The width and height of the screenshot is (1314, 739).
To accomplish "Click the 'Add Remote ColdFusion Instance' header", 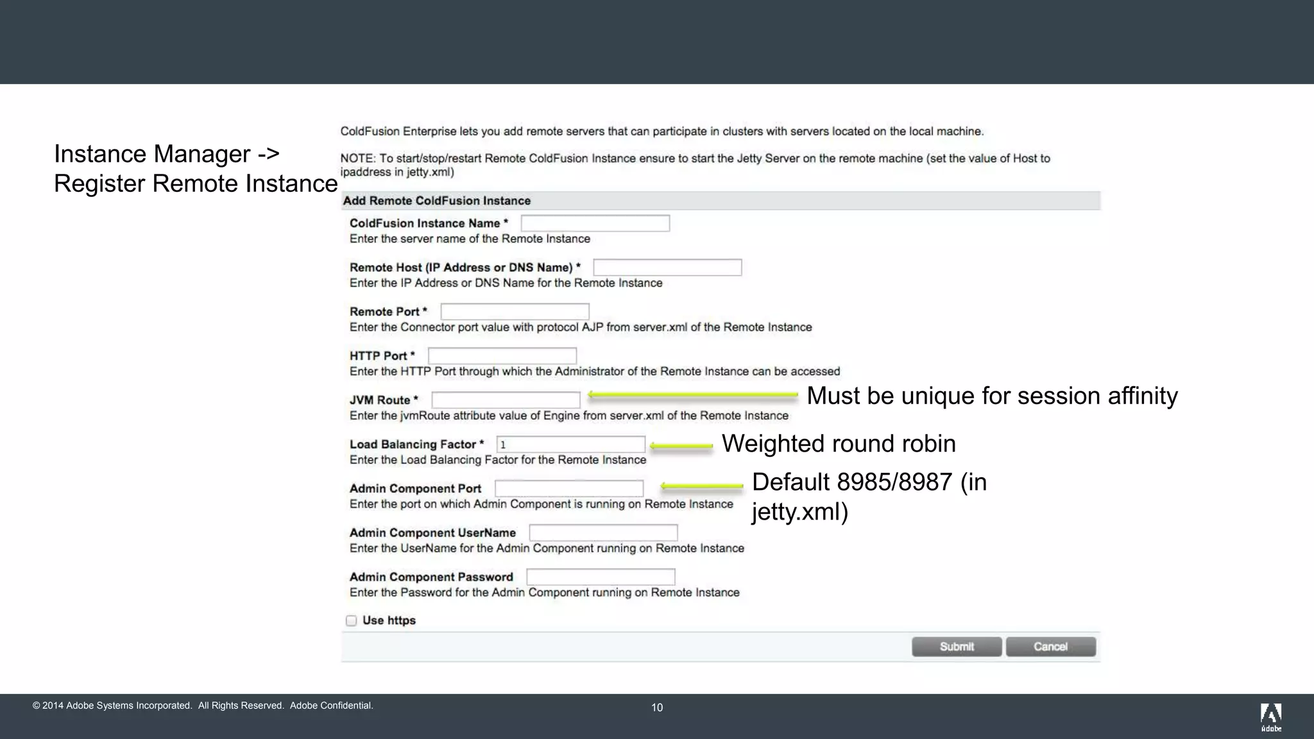I will pos(721,201).
